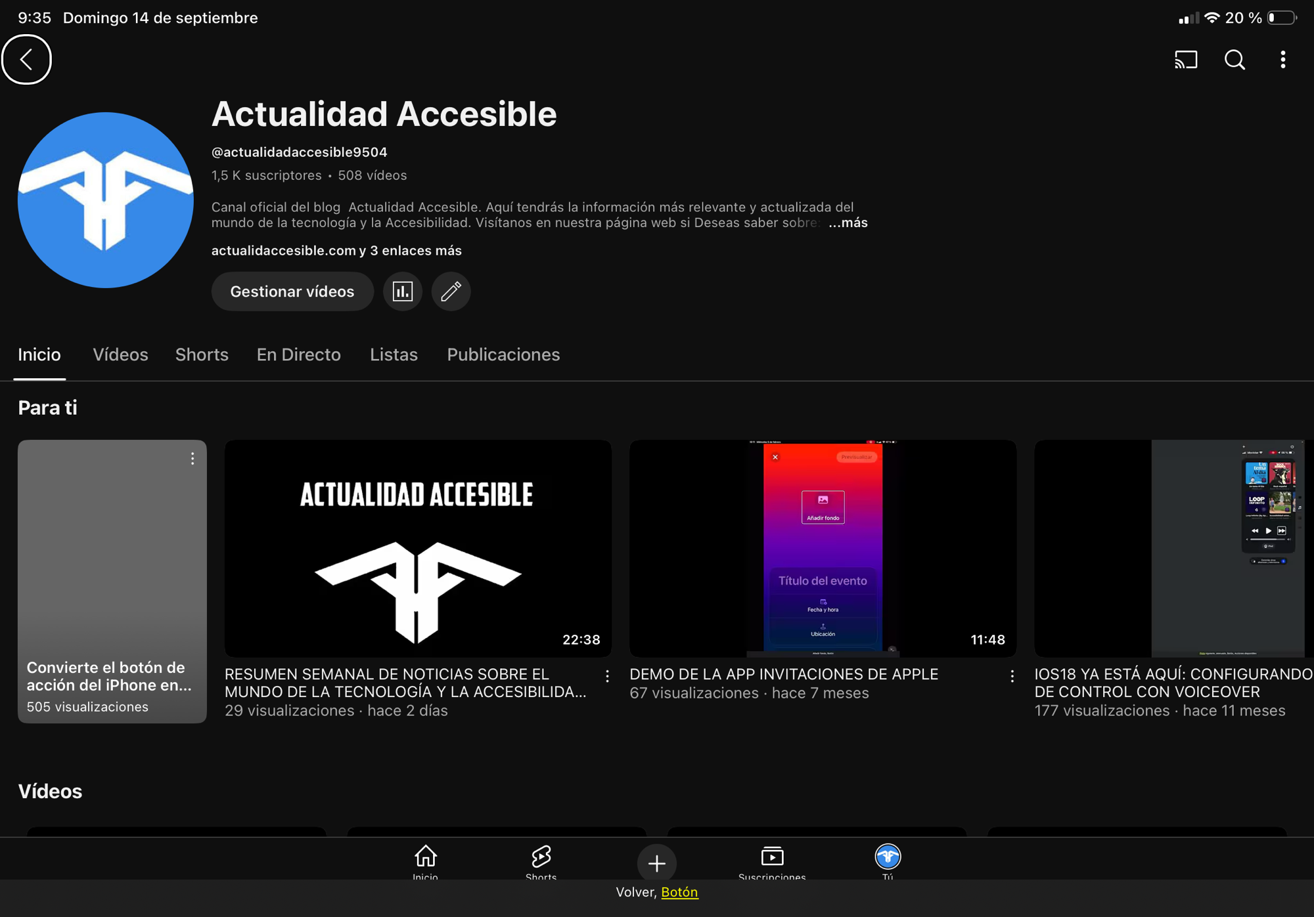
Task: Open options for Invitaciones de Apple video
Action: [1012, 675]
